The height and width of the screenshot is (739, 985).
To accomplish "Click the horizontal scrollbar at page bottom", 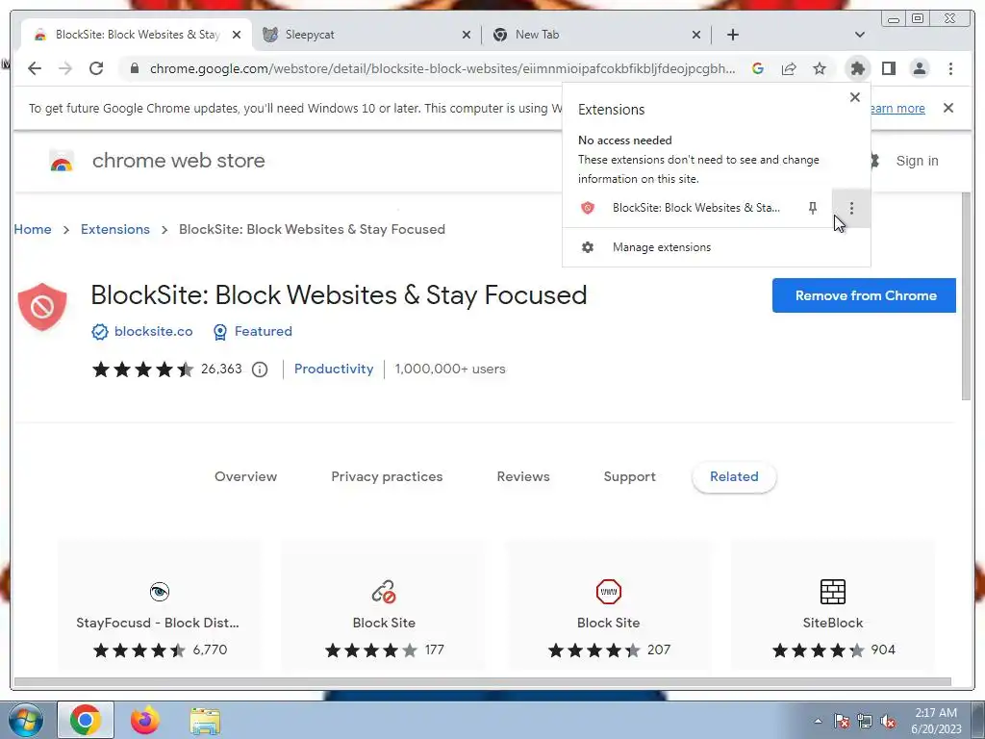I will (483, 682).
